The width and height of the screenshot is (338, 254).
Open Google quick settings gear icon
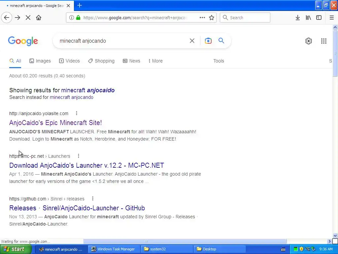click(309, 41)
